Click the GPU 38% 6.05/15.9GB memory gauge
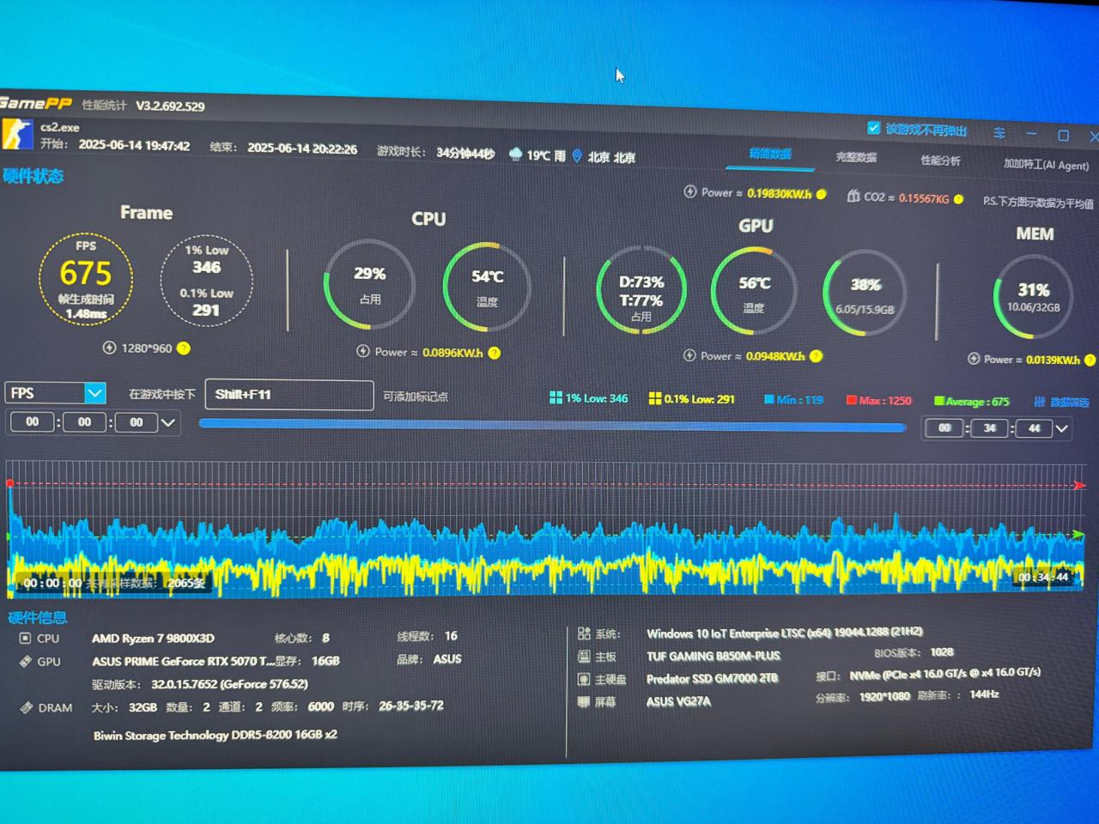The image size is (1099, 824). (865, 294)
